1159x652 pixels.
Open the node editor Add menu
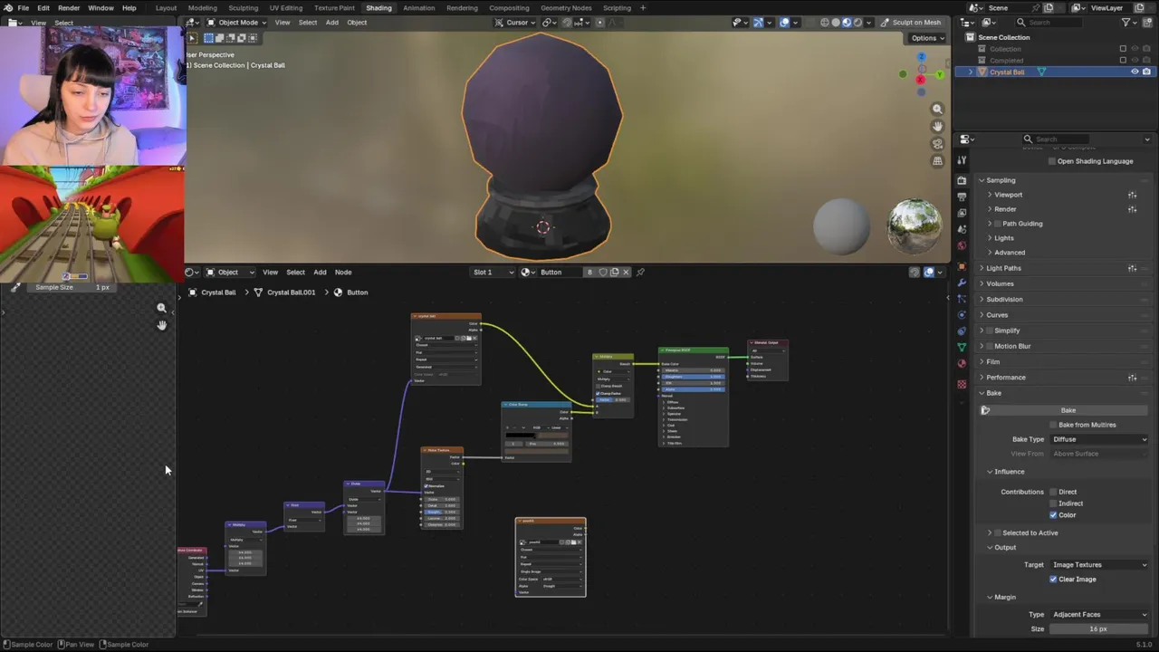(320, 272)
